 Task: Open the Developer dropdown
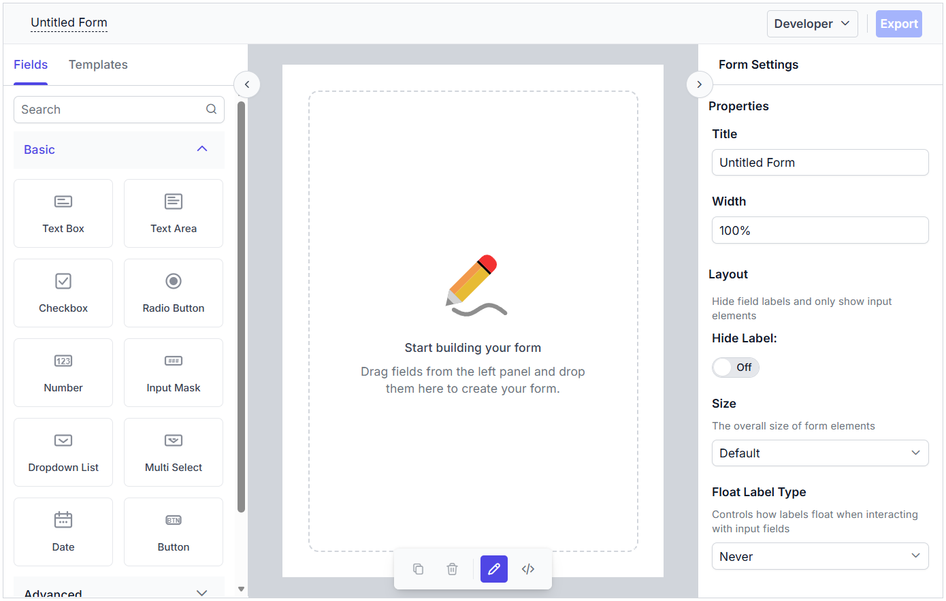point(812,24)
